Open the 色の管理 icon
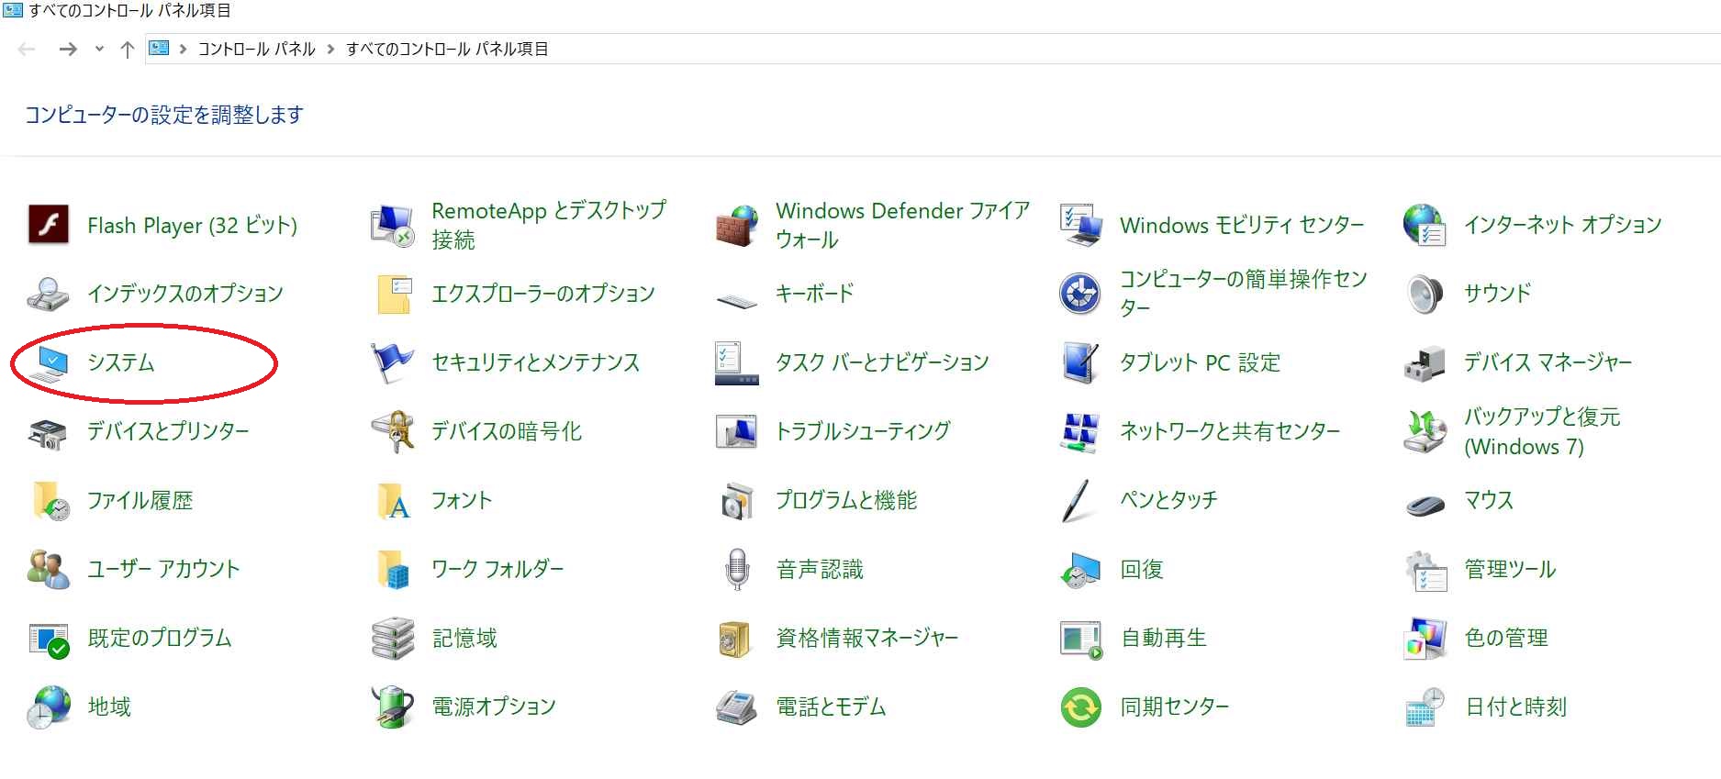This screenshot has height=779, width=1721. point(1425,639)
